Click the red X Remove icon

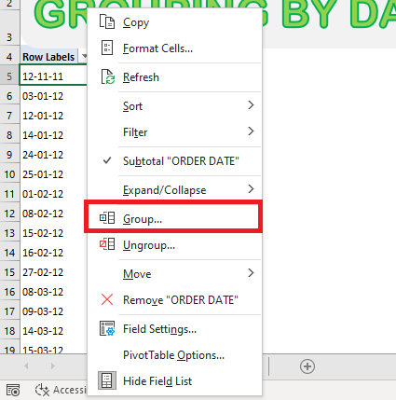(107, 299)
